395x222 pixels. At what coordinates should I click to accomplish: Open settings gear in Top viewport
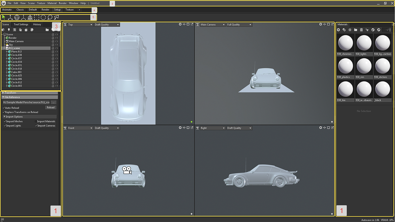point(180,24)
